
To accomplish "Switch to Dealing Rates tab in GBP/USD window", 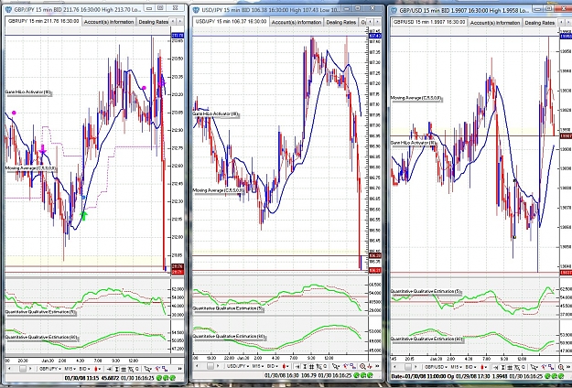I will click(539, 23).
